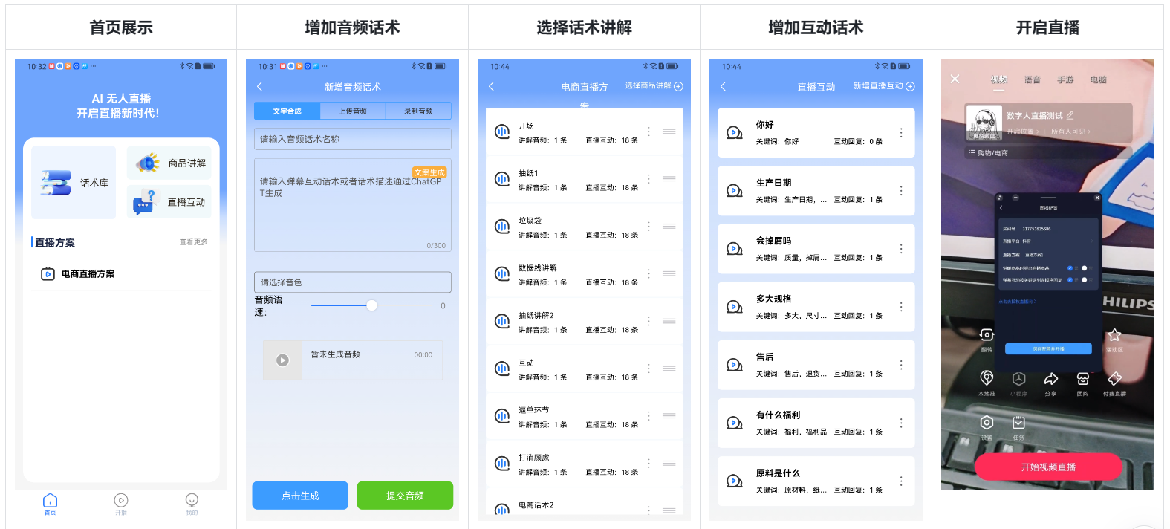Tap the 本地推 location icon
Image resolution: width=1170 pixels, height=529 pixels.
987,378
